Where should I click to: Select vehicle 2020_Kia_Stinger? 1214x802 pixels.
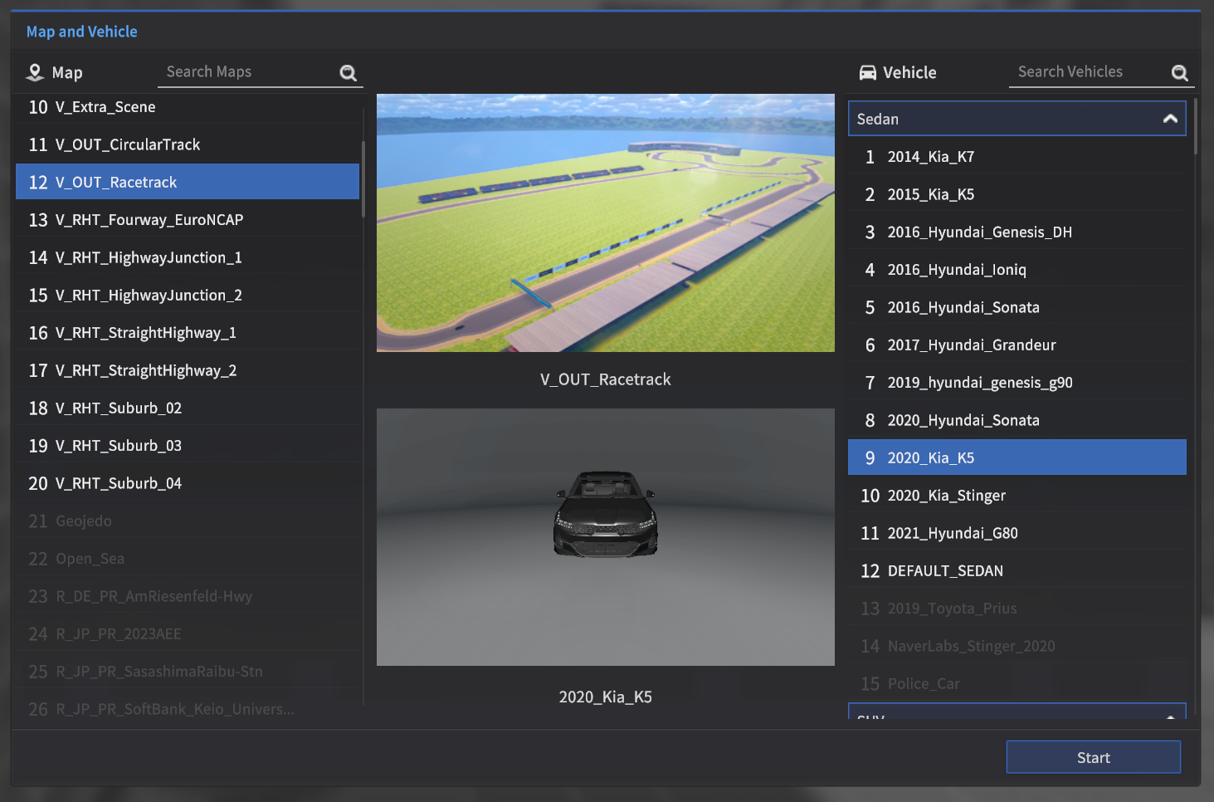[x=1017, y=496]
